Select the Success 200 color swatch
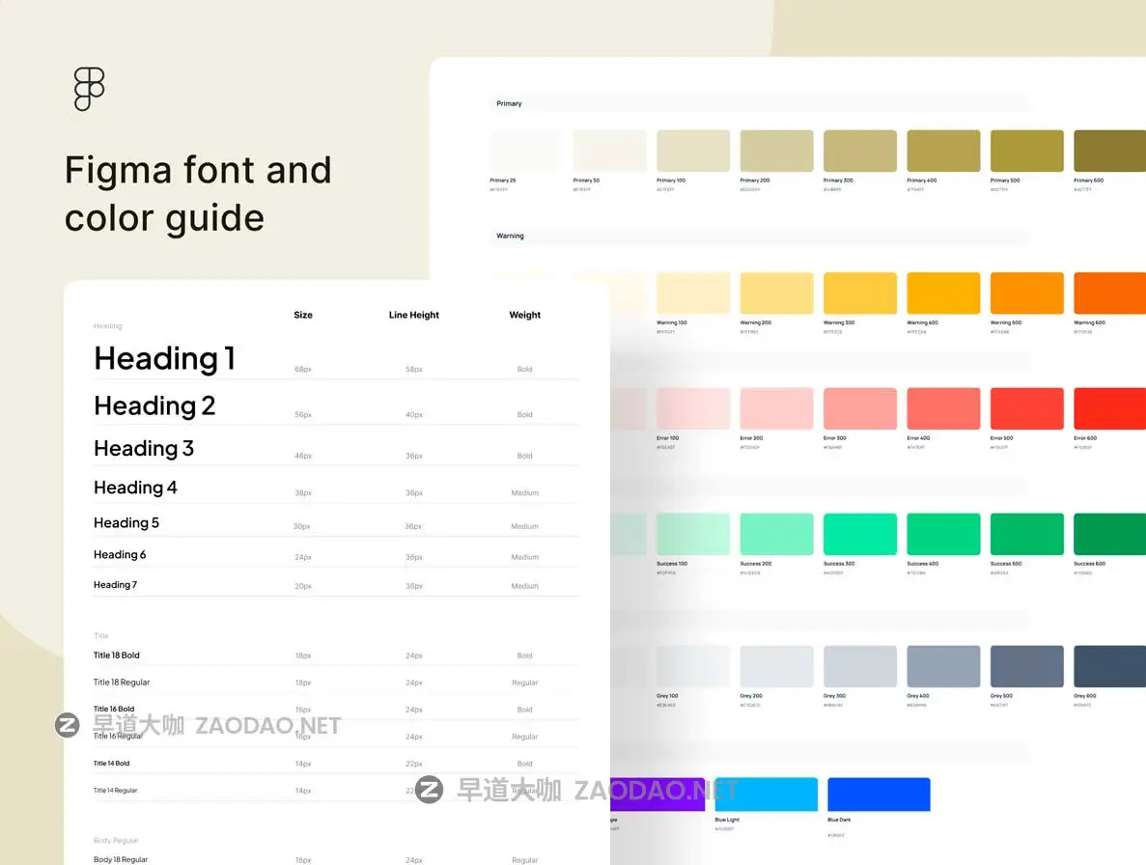The image size is (1146, 865). point(776,533)
